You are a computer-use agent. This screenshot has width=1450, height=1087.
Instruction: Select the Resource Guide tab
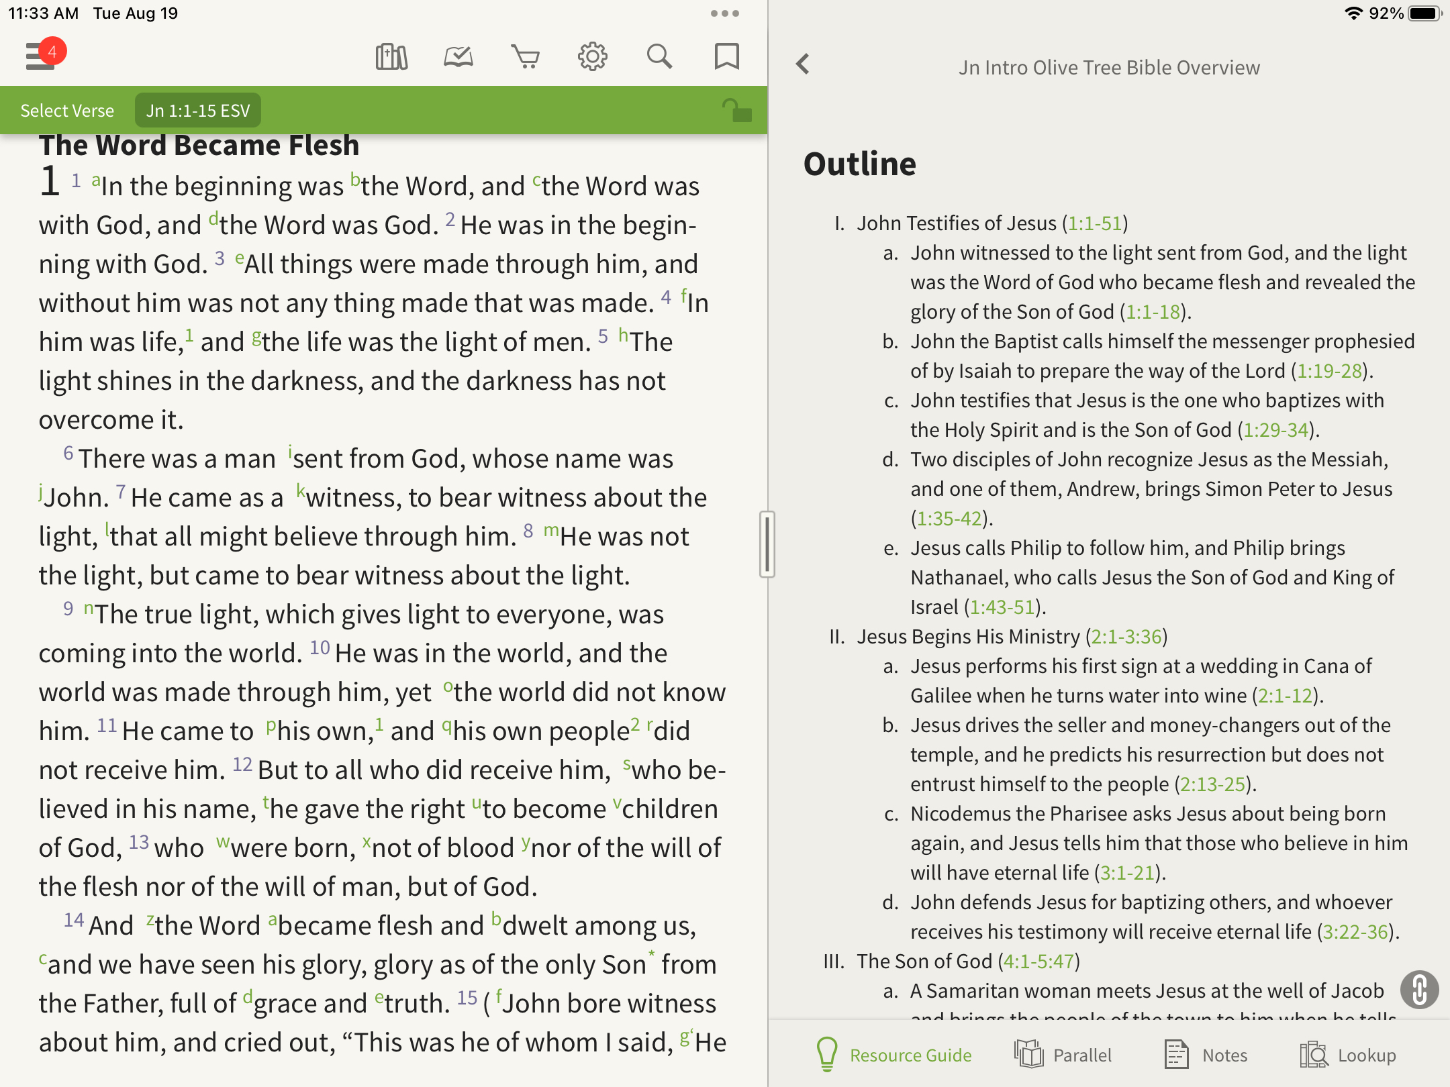tap(894, 1055)
